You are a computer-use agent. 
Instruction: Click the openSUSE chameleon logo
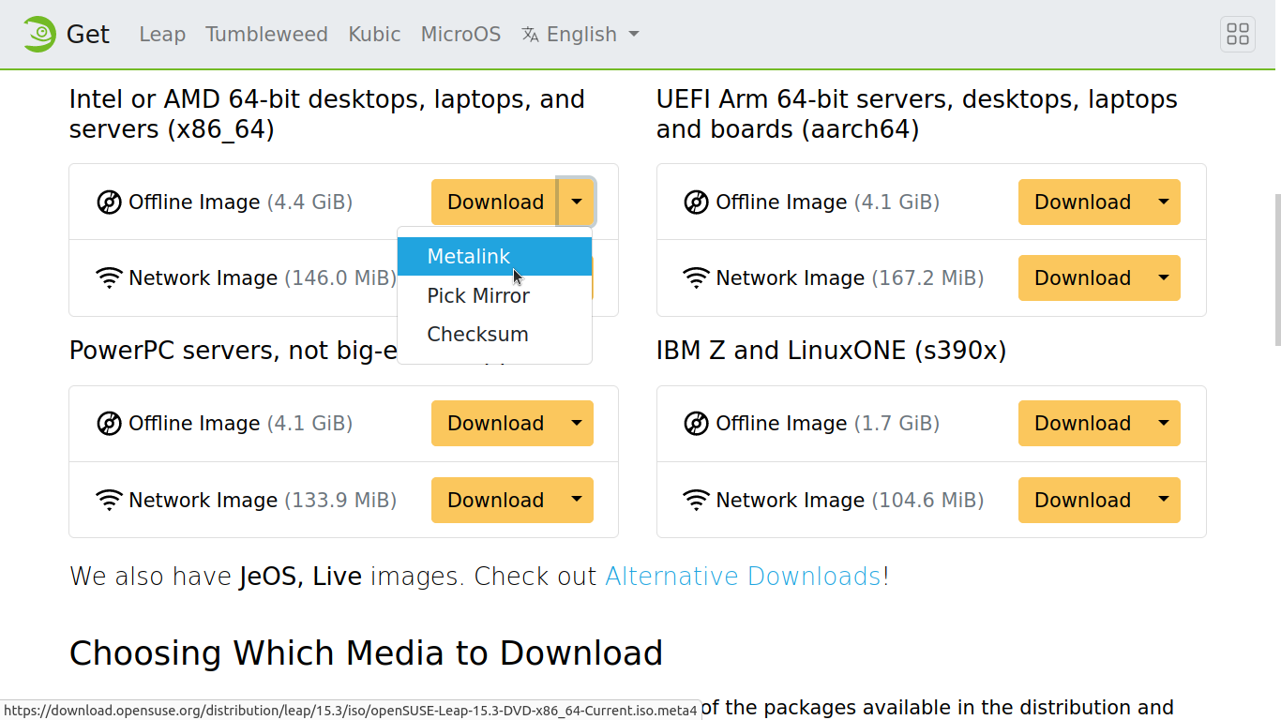39,35
